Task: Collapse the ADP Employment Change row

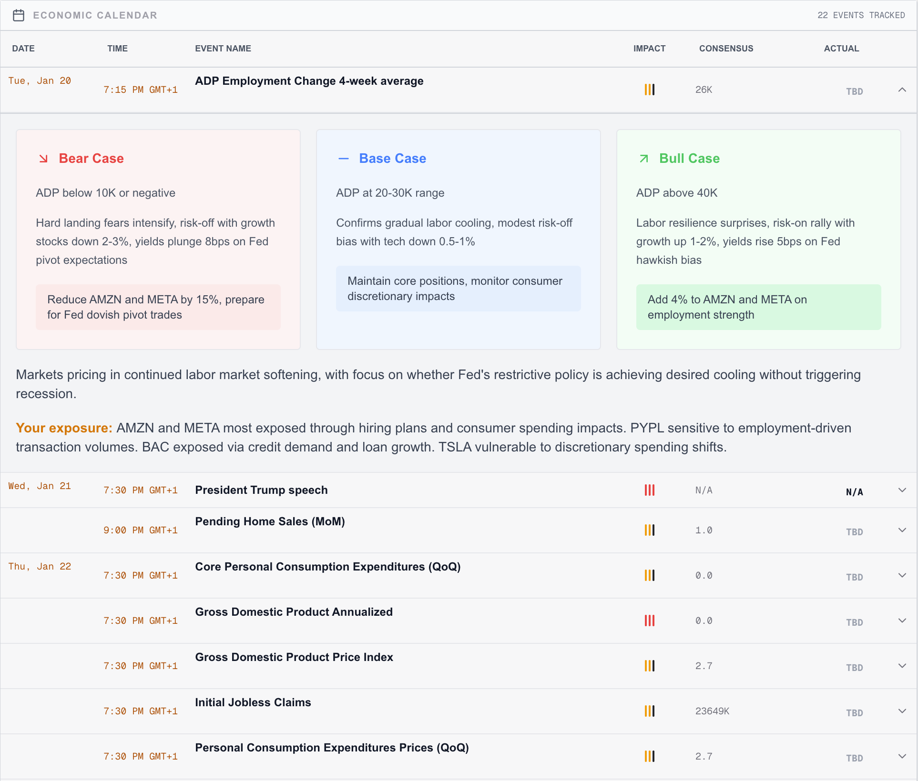Action: pos(902,90)
